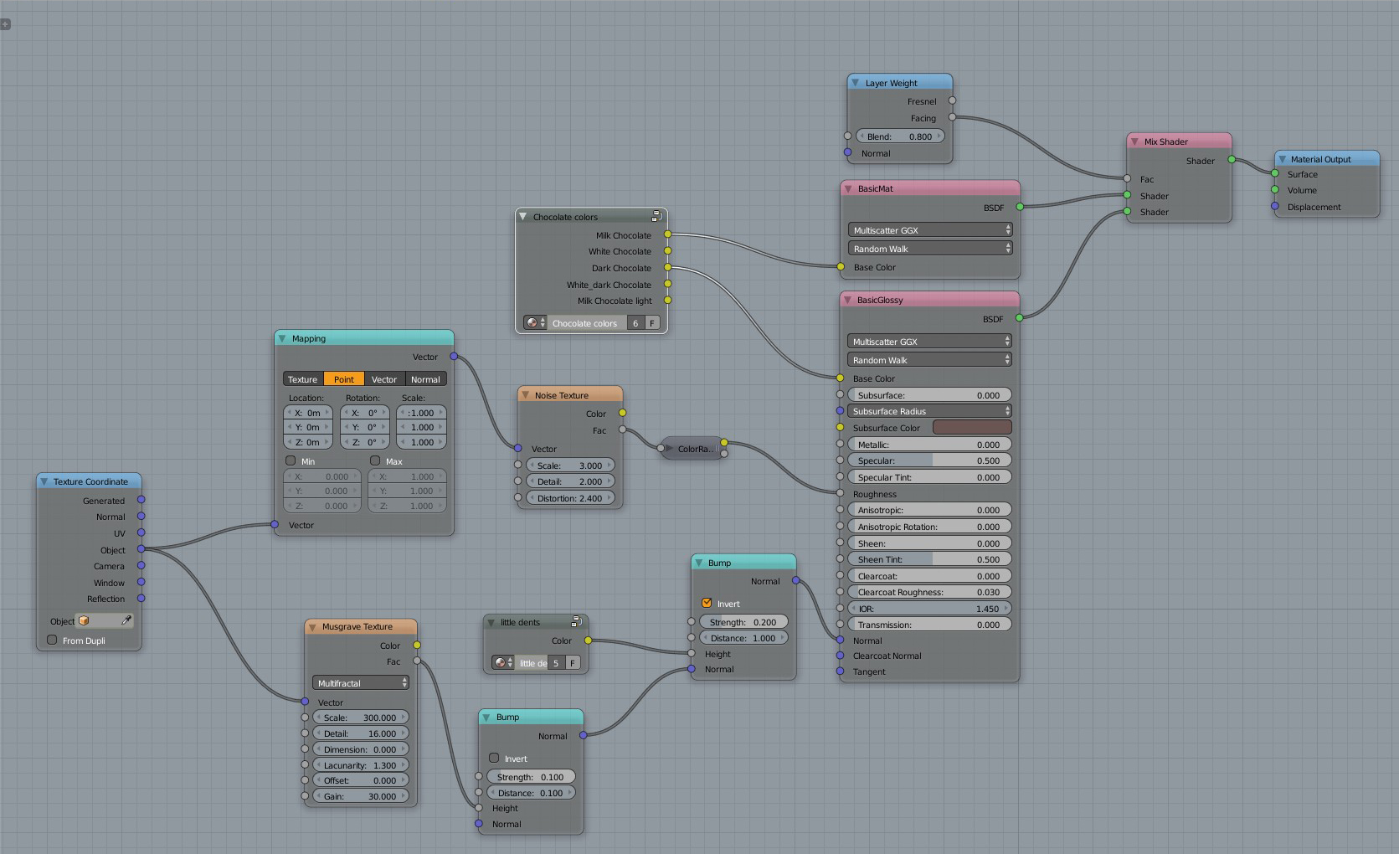This screenshot has height=854, width=1399.
Task: Enable the From Dupli checkbox
Action: pyautogui.click(x=52, y=640)
